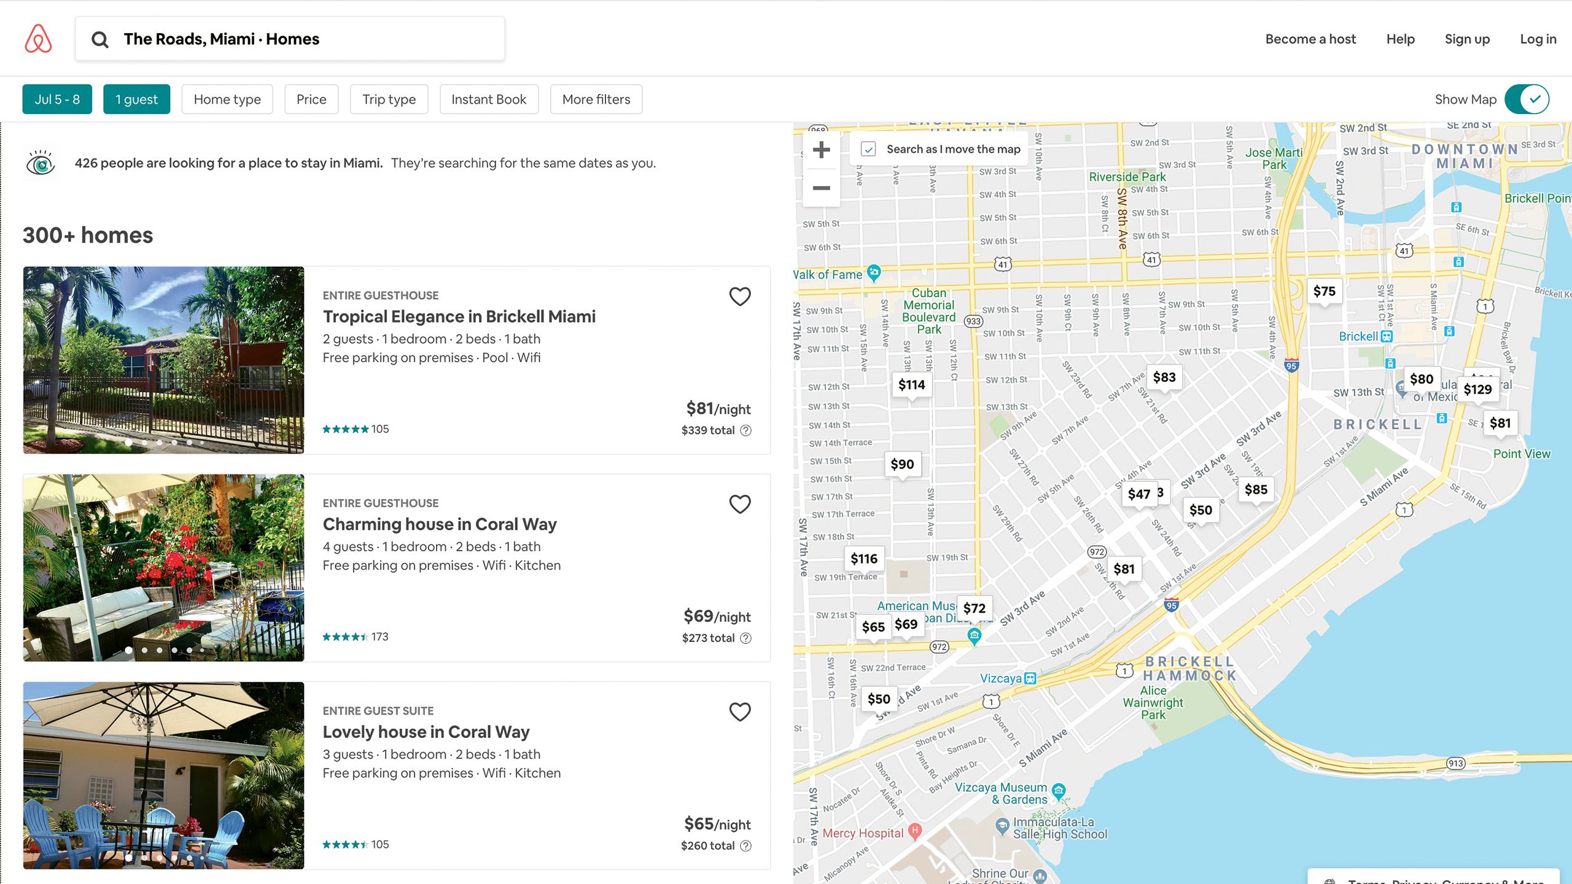The width and height of the screenshot is (1572, 884).
Task: Click the $65/night price text
Action: click(717, 824)
